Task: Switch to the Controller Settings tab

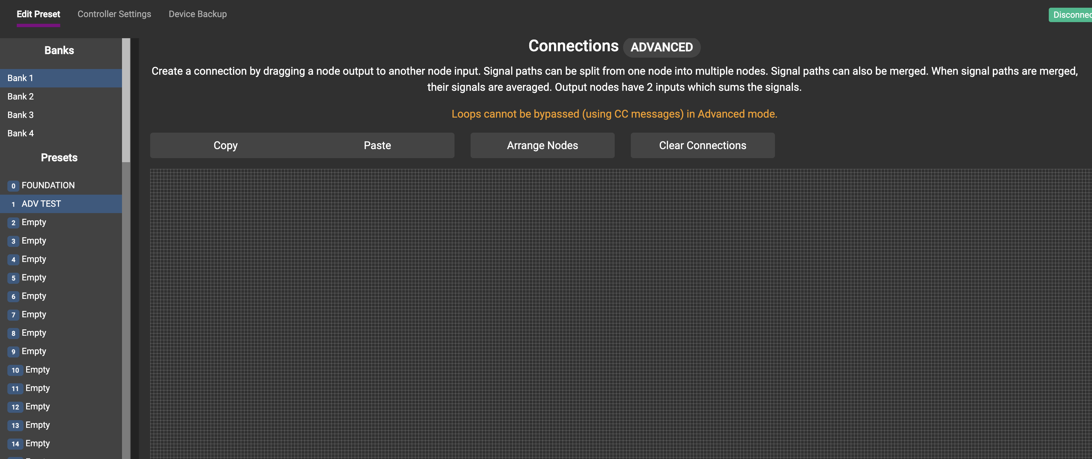Action: (114, 14)
